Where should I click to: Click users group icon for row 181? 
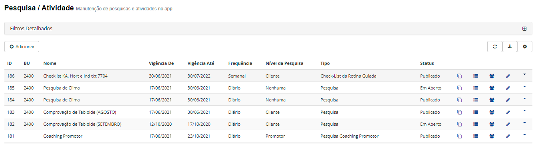[492, 136]
